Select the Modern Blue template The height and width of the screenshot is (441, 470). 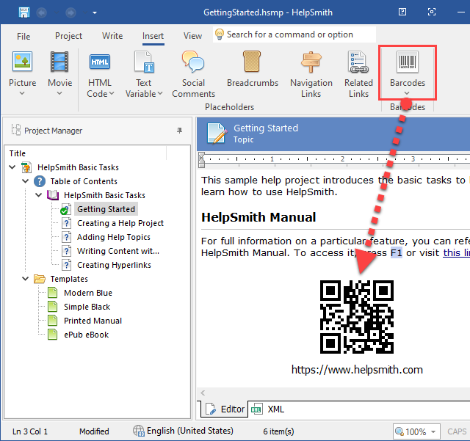(x=88, y=293)
